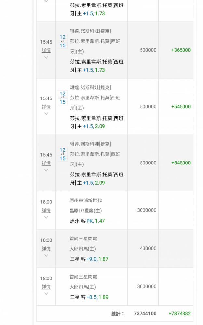Click the 原州 客 PK, 1.47 selection
This screenshot has width=203, height=325.
point(87,221)
